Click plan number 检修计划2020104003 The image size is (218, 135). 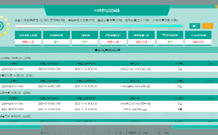click(13, 103)
